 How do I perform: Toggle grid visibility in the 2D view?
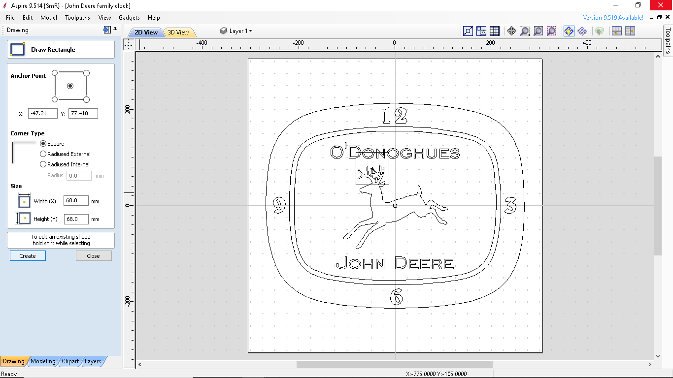pyautogui.click(x=494, y=31)
